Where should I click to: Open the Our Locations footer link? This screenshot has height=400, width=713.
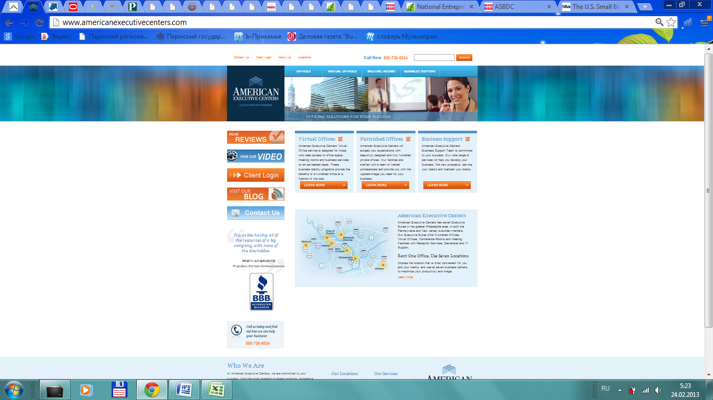[x=344, y=373]
